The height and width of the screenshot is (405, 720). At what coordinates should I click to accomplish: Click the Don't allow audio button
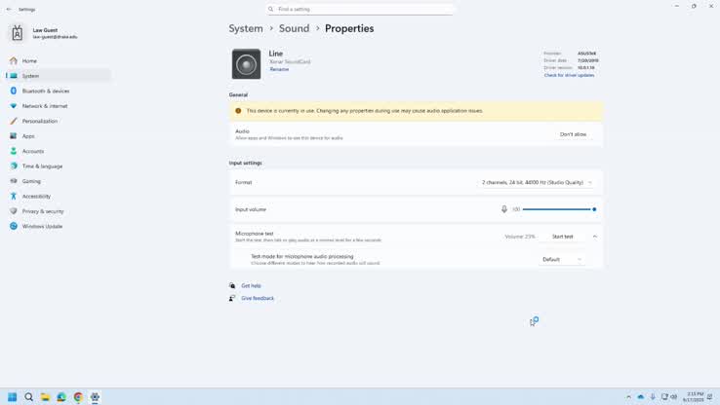[573, 134]
